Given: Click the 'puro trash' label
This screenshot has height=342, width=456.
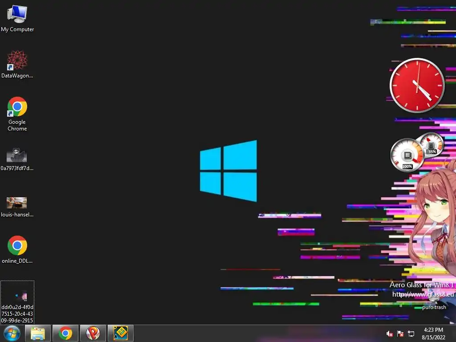Looking at the screenshot, I should [434, 307].
